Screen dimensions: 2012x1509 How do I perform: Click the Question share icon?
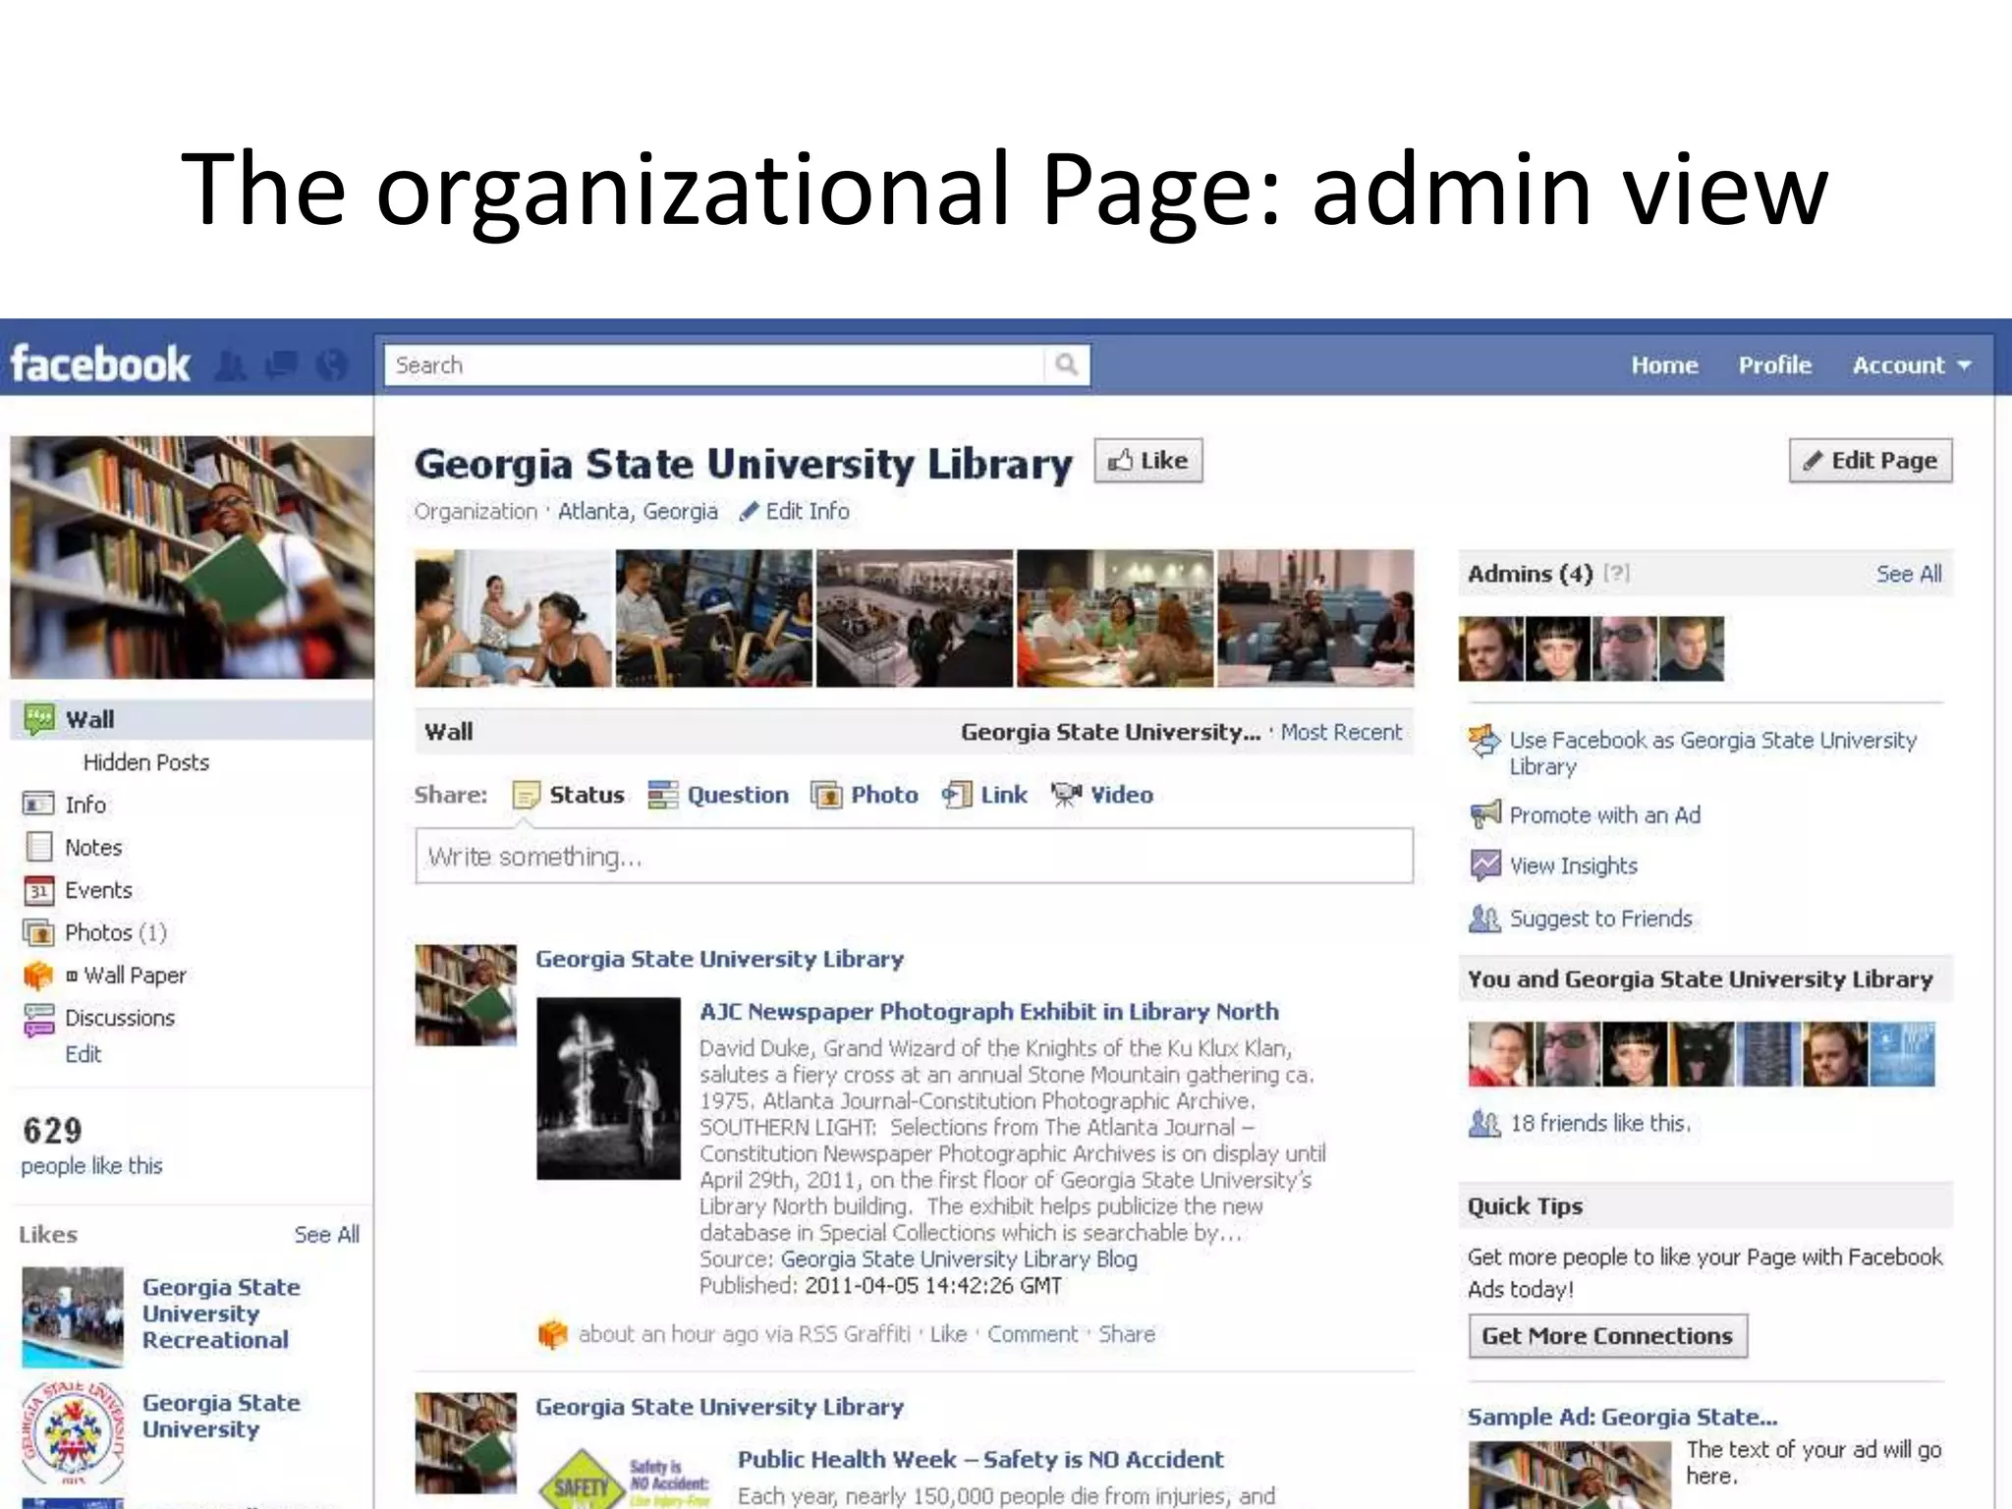[663, 795]
